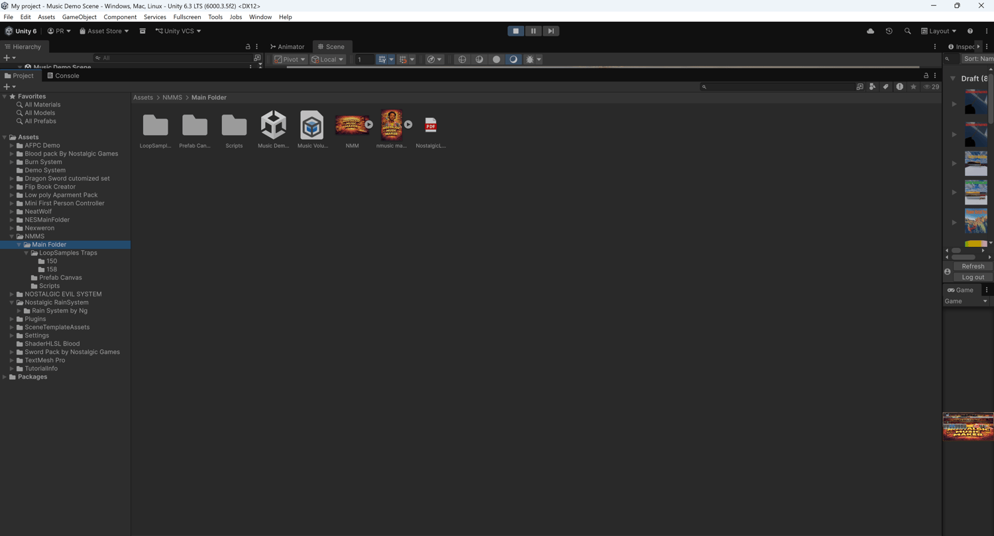Open the Assets menu
The height and width of the screenshot is (536, 994).
[46, 17]
